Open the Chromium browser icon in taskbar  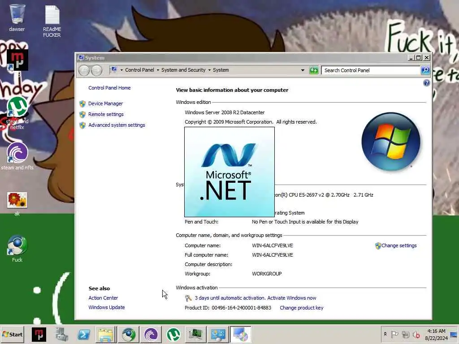click(129, 334)
